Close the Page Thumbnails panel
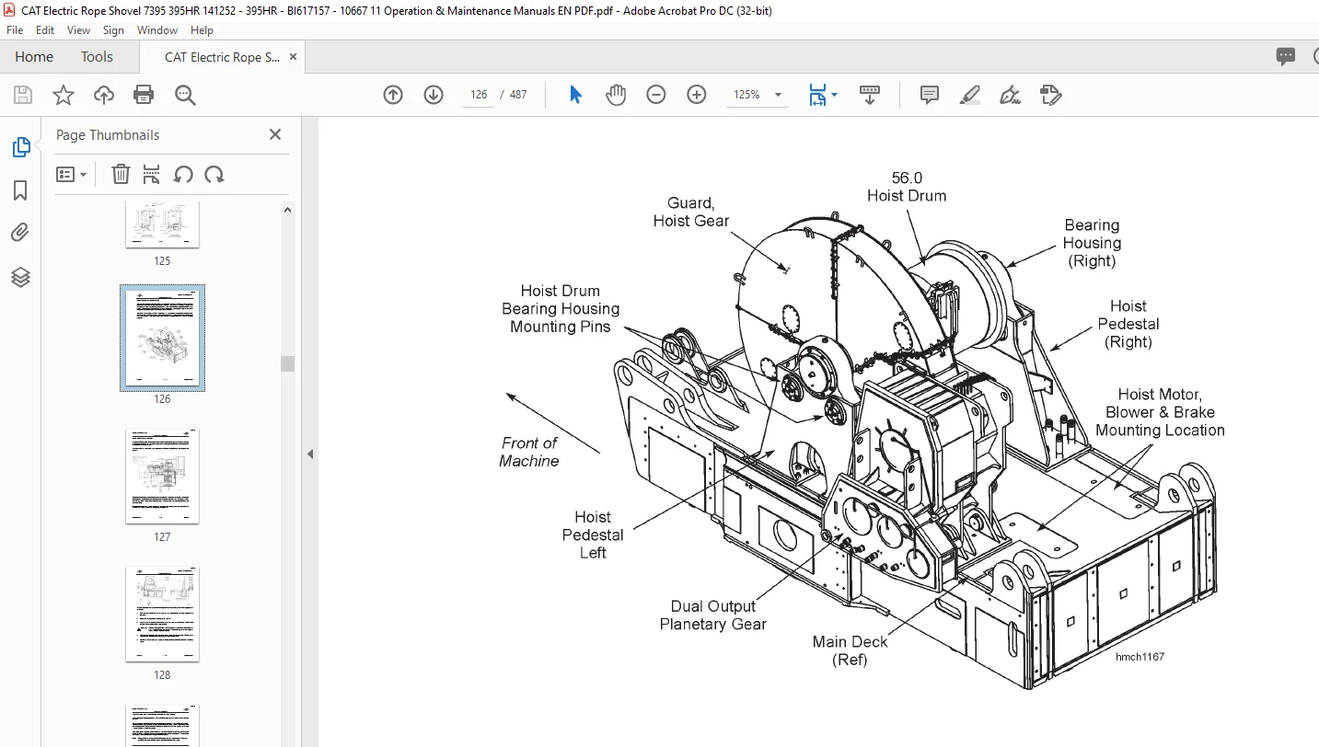 [x=274, y=134]
